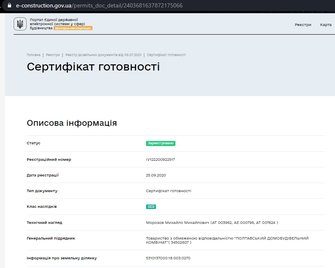335x268 pixels.
Task: Click the CC2 consequence class badge
Action: pos(151,207)
